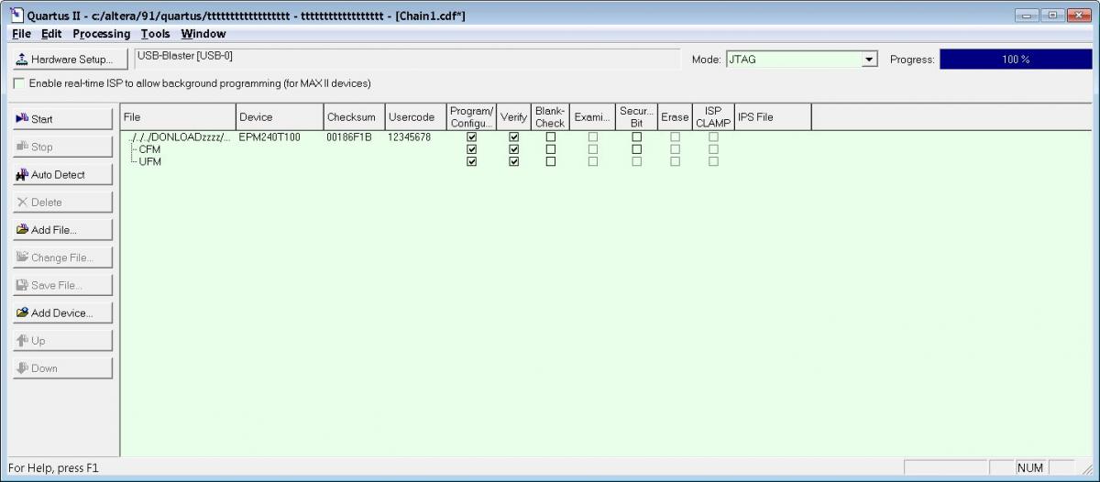The height and width of the screenshot is (482, 1100).
Task: Click the usercode value 12345678
Action: click(x=410, y=137)
